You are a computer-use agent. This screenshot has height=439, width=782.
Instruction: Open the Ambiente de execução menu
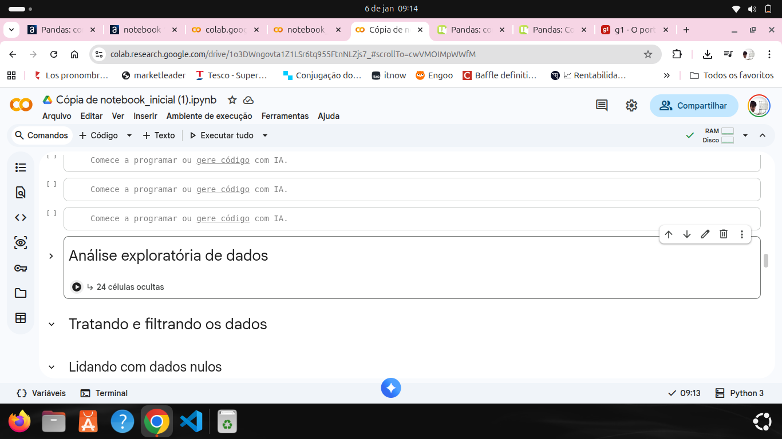tap(209, 116)
